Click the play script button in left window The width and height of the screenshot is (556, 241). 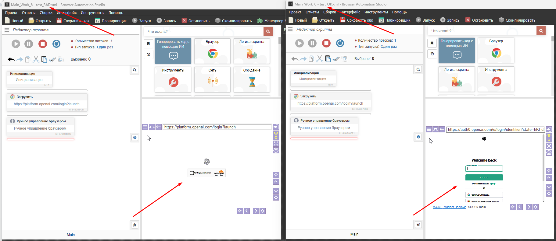[16, 44]
